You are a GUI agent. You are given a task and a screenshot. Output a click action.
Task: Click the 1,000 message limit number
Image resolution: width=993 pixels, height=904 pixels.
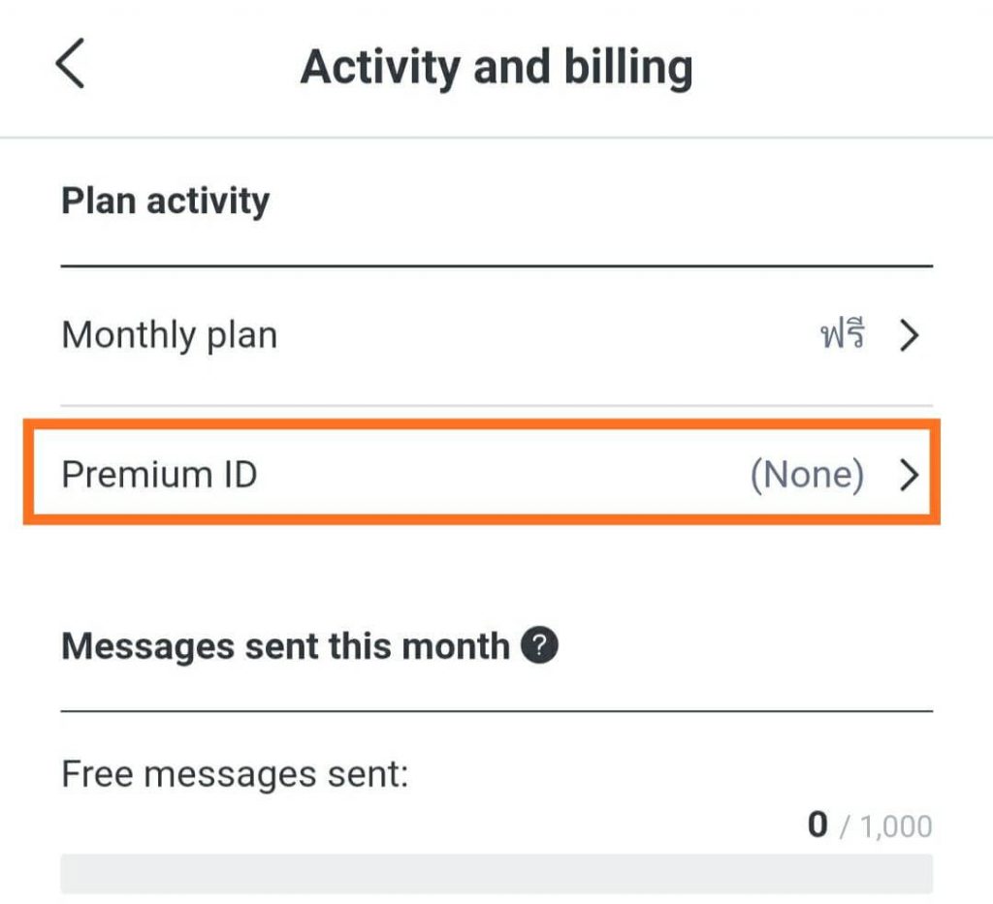pyautogui.click(x=896, y=826)
